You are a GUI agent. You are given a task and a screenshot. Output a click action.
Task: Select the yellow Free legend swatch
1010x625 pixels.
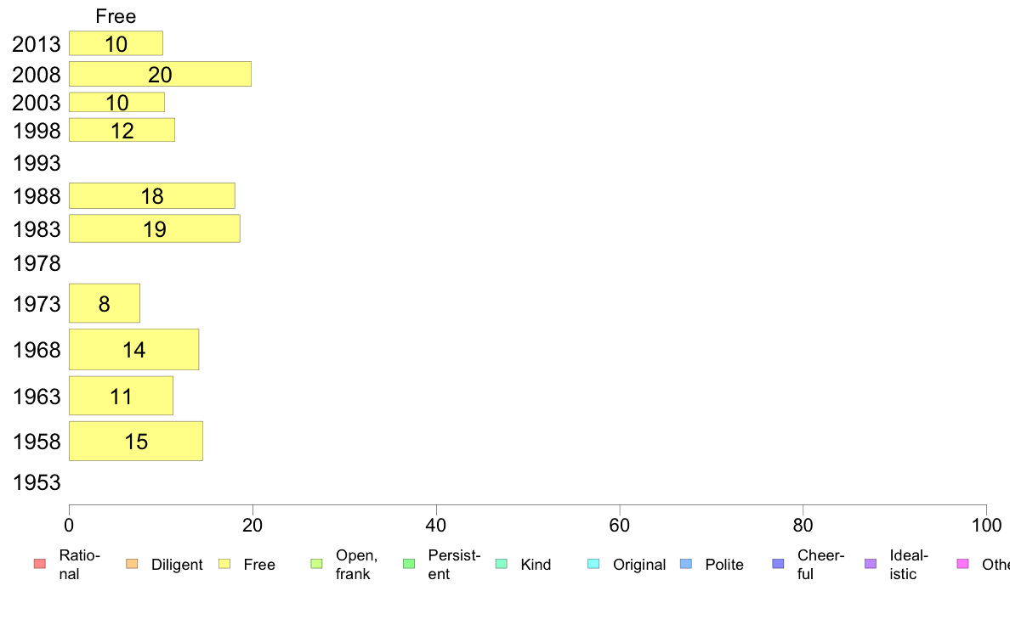pyautogui.click(x=224, y=564)
